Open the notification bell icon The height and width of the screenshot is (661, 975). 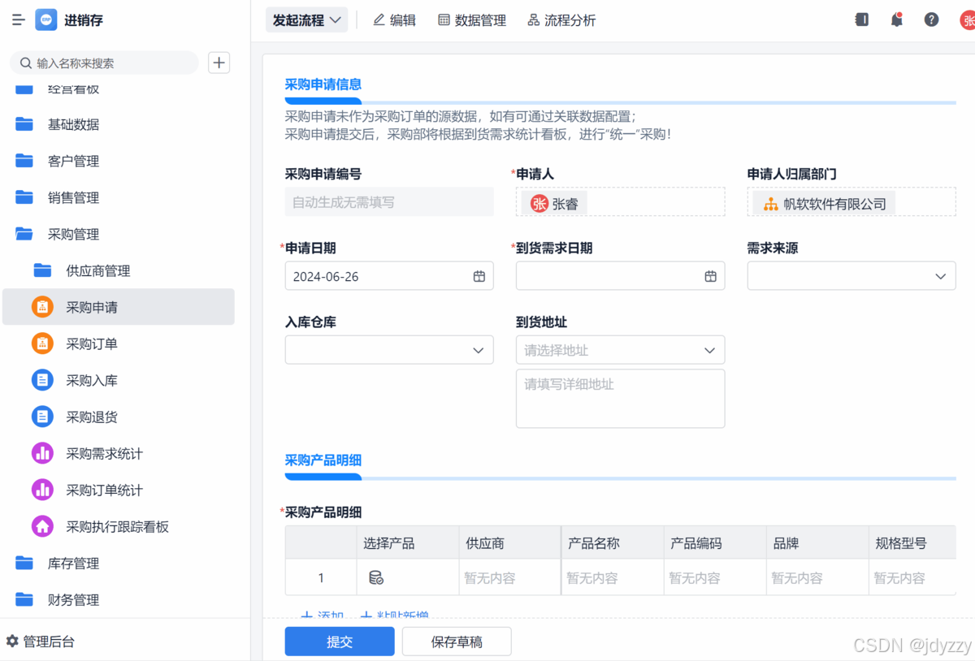click(x=897, y=20)
